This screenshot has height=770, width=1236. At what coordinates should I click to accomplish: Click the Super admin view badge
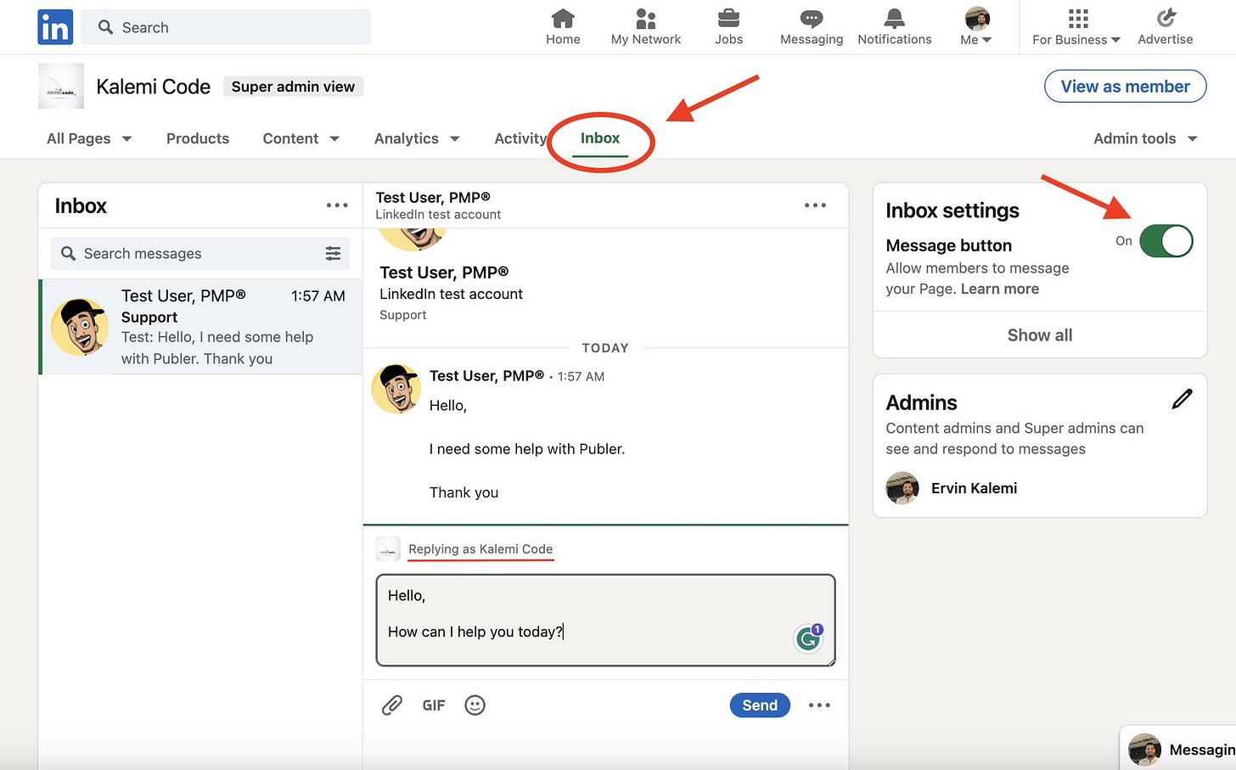click(293, 87)
